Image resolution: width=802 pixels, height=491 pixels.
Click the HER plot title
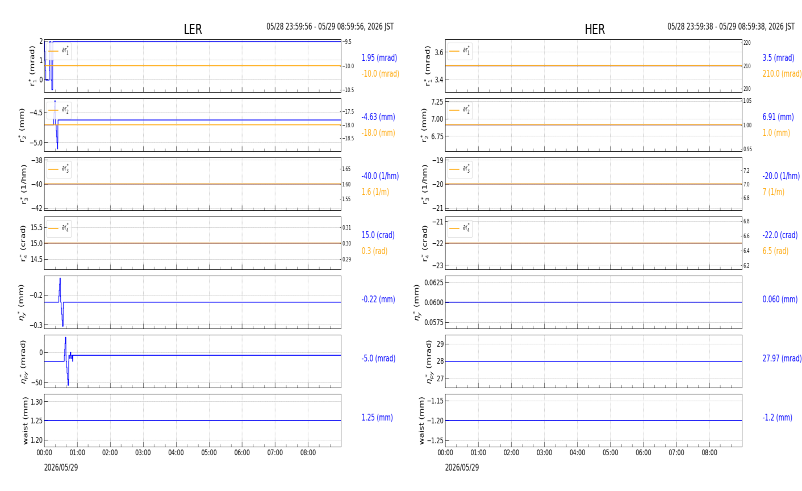(x=595, y=30)
